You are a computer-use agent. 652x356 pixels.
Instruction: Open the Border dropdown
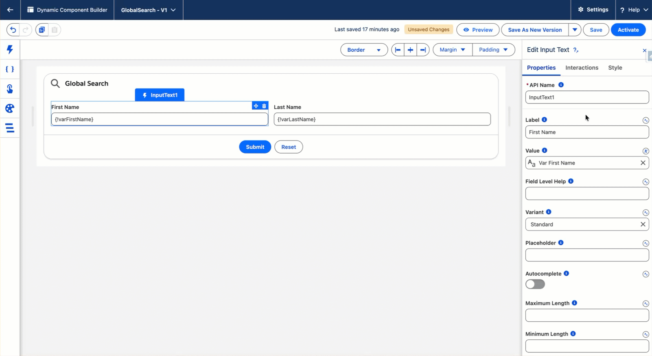(x=363, y=50)
